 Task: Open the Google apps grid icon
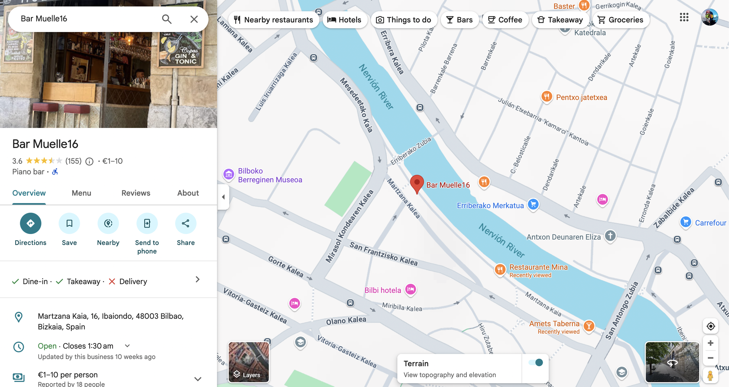pos(684,17)
